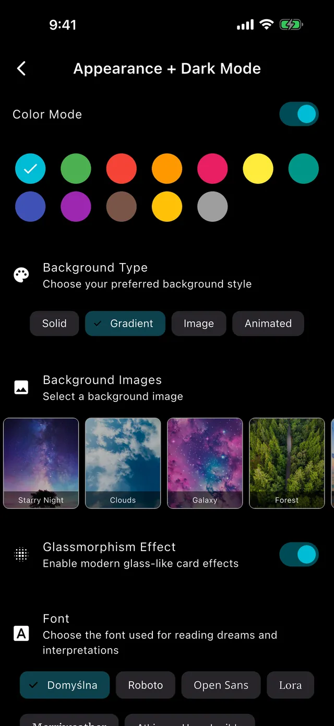Choose the Galaxy background image
This screenshot has height=726, width=334.
(205, 463)
